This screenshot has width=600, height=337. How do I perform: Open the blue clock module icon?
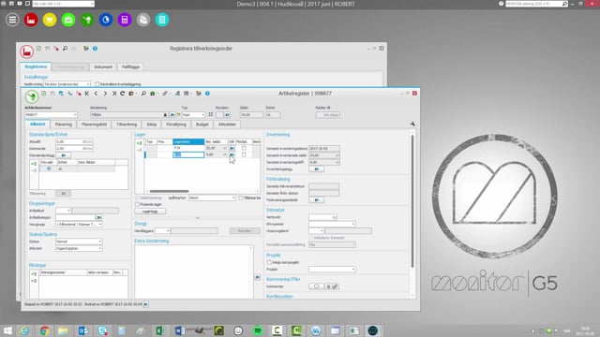(x=106, y=20)
